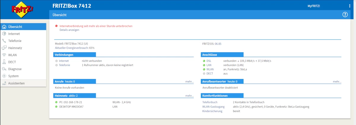Click red status dot for interrupted connection

(x=56, y=26)
